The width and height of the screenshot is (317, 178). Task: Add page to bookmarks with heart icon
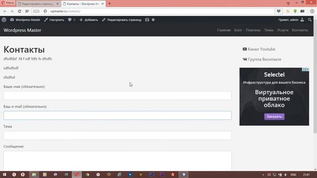(278, 11)
